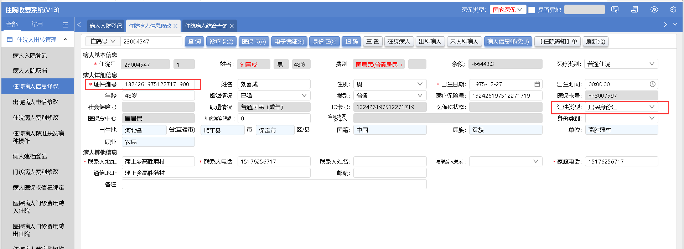This screenshot has width=684, height=249.
Task: Open 医保病人门诊费用转入住院 in sidebar
Action: point(38,207)
